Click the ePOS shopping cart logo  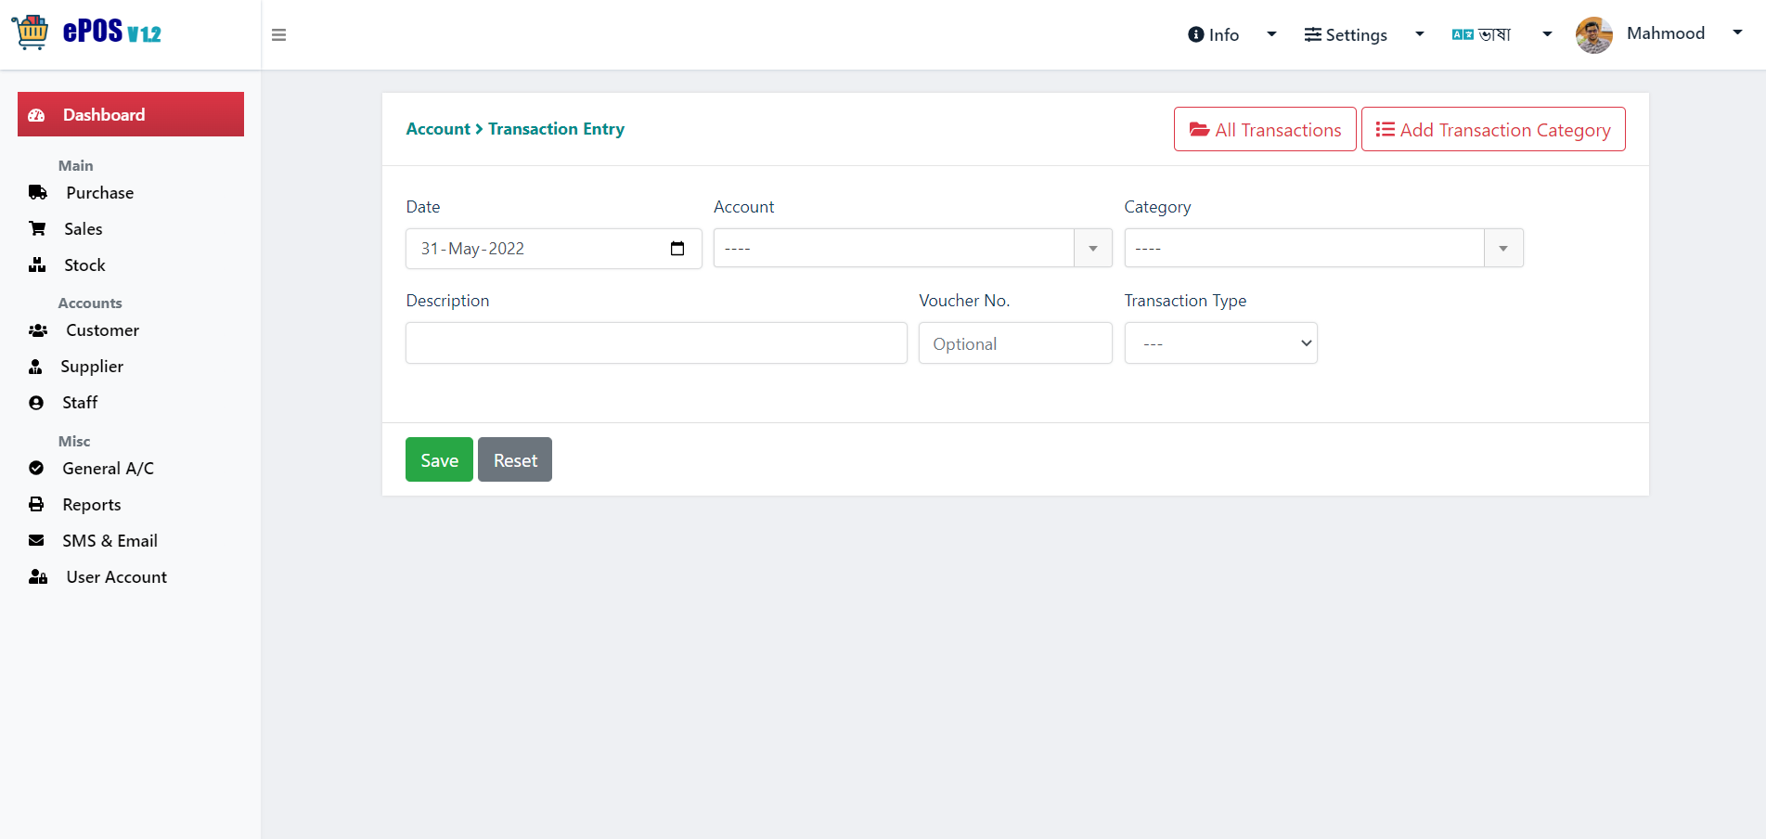pyautogui.click(x=30, y=32)
